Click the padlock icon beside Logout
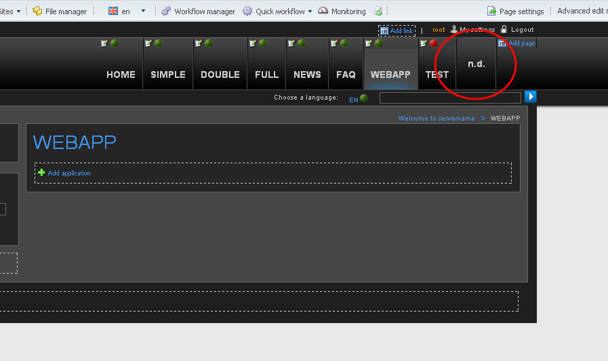This screenshot has height=361, width=608. [504, 29]
